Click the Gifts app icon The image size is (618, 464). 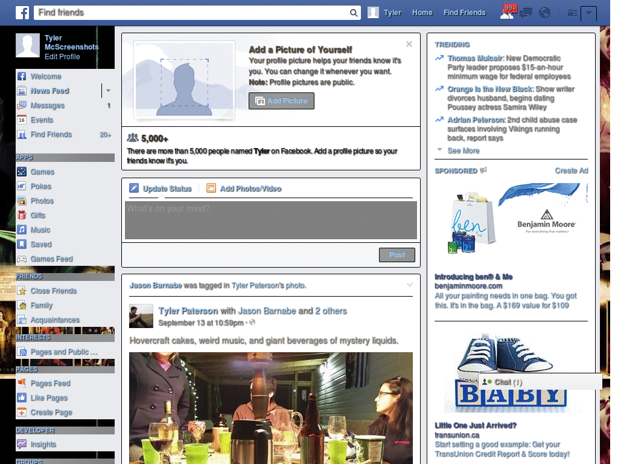point(22,215)
